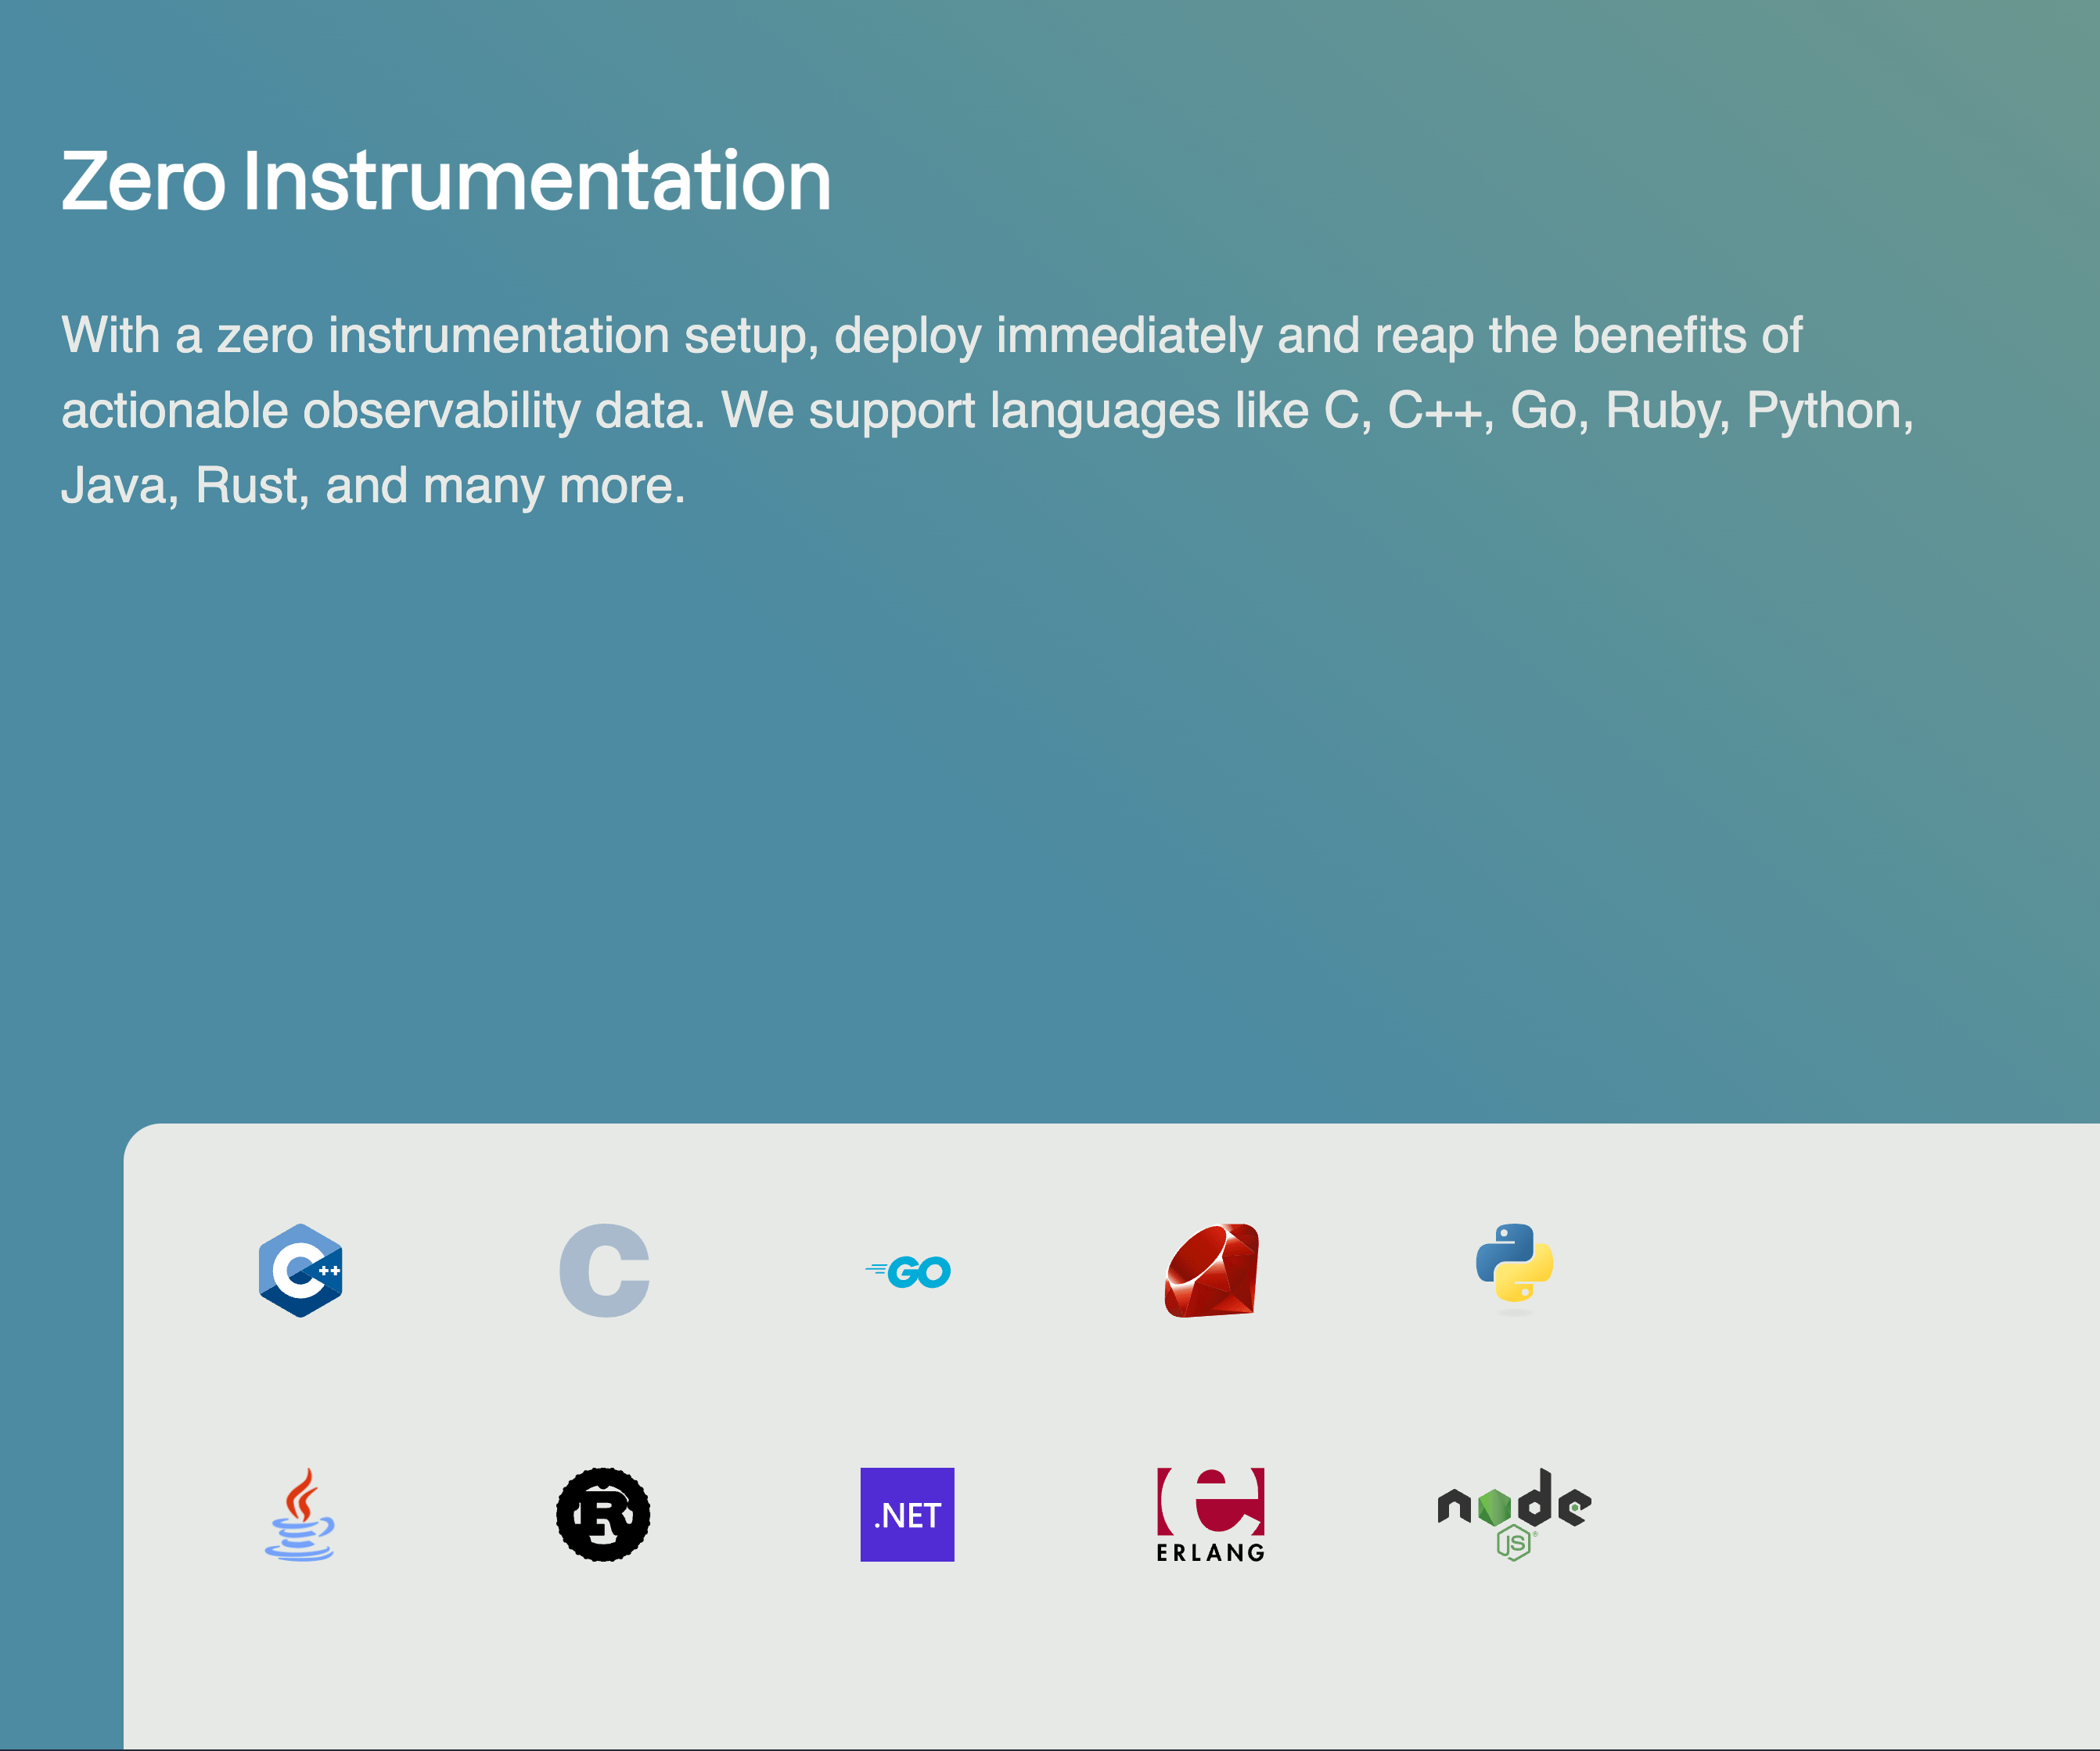Click the red Ruby gem icon
2100x1751 pixels.
pyautogui.click(x=1211, y=1270)
